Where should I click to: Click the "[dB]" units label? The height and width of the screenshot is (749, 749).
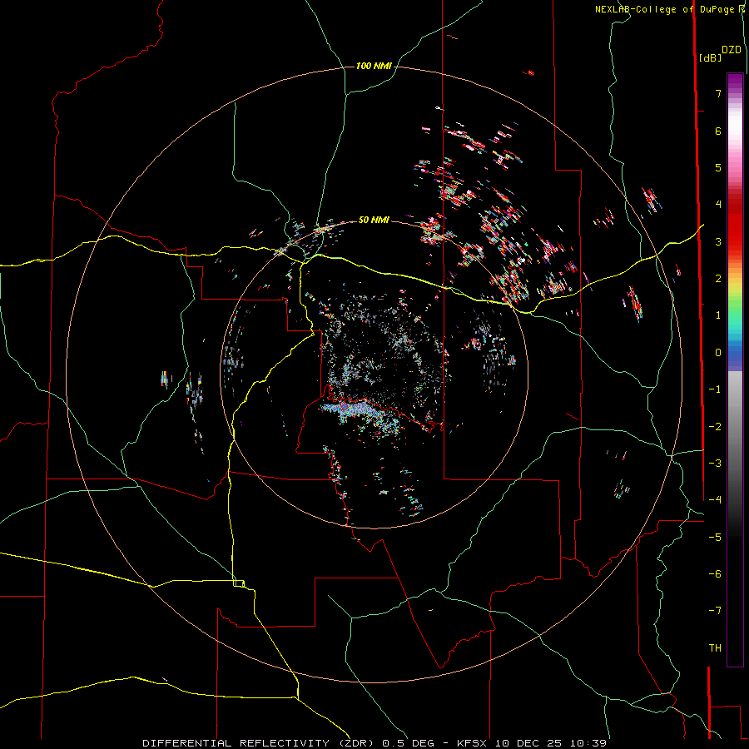pos(710,58)
